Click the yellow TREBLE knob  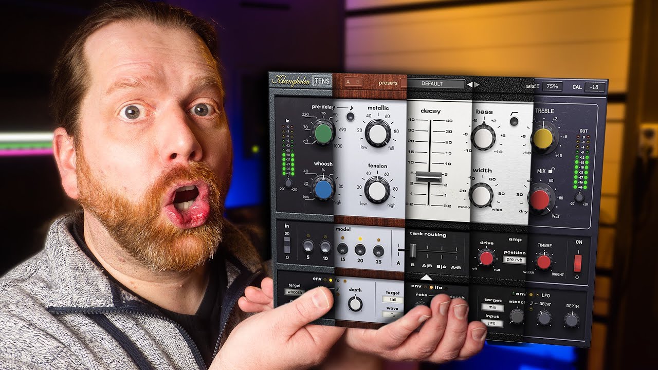(544, 138)
